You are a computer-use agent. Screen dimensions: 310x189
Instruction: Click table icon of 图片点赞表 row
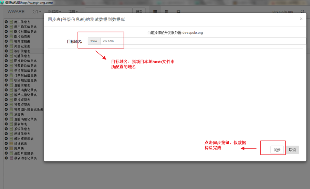pos(11,99)
